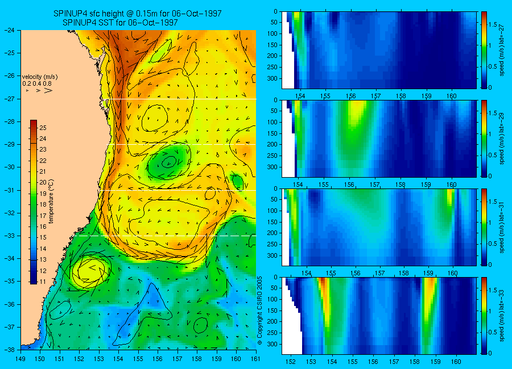Click the 'speed (m/s) lat=-33' label
Screen dimensions: 512x369
pos(502,316)
